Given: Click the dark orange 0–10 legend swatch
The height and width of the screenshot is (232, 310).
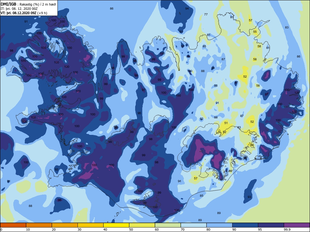Looking at the screenshot, I should coord(13,225).
